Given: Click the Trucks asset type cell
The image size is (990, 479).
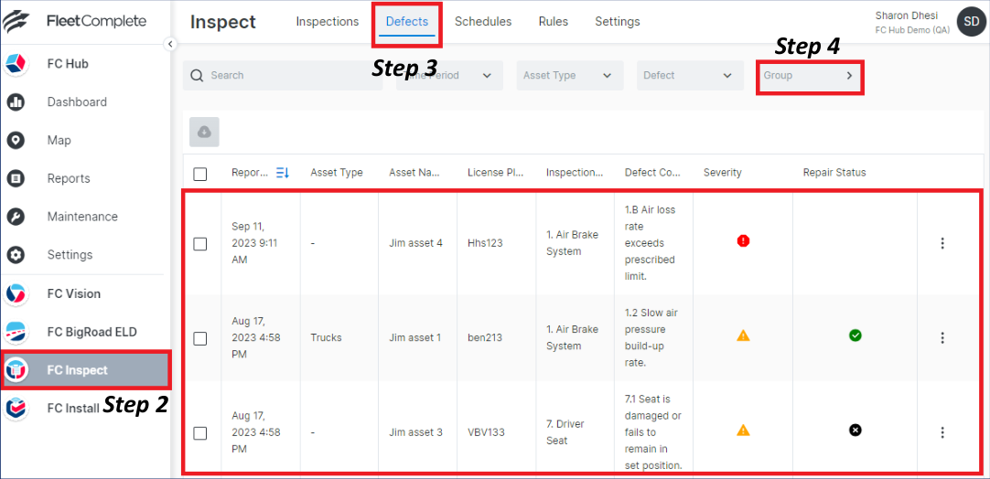Looking at the screenshot, I should pyautogui.click(x=326, y=337).
